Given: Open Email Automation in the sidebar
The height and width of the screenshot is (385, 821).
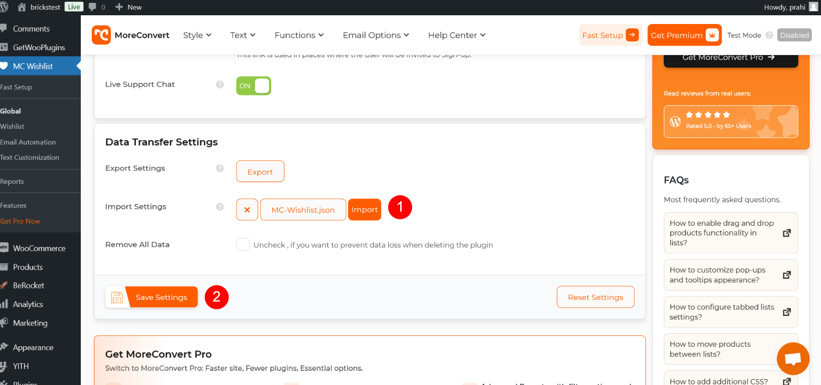Looking at the screenshot, I should (28, 142).
